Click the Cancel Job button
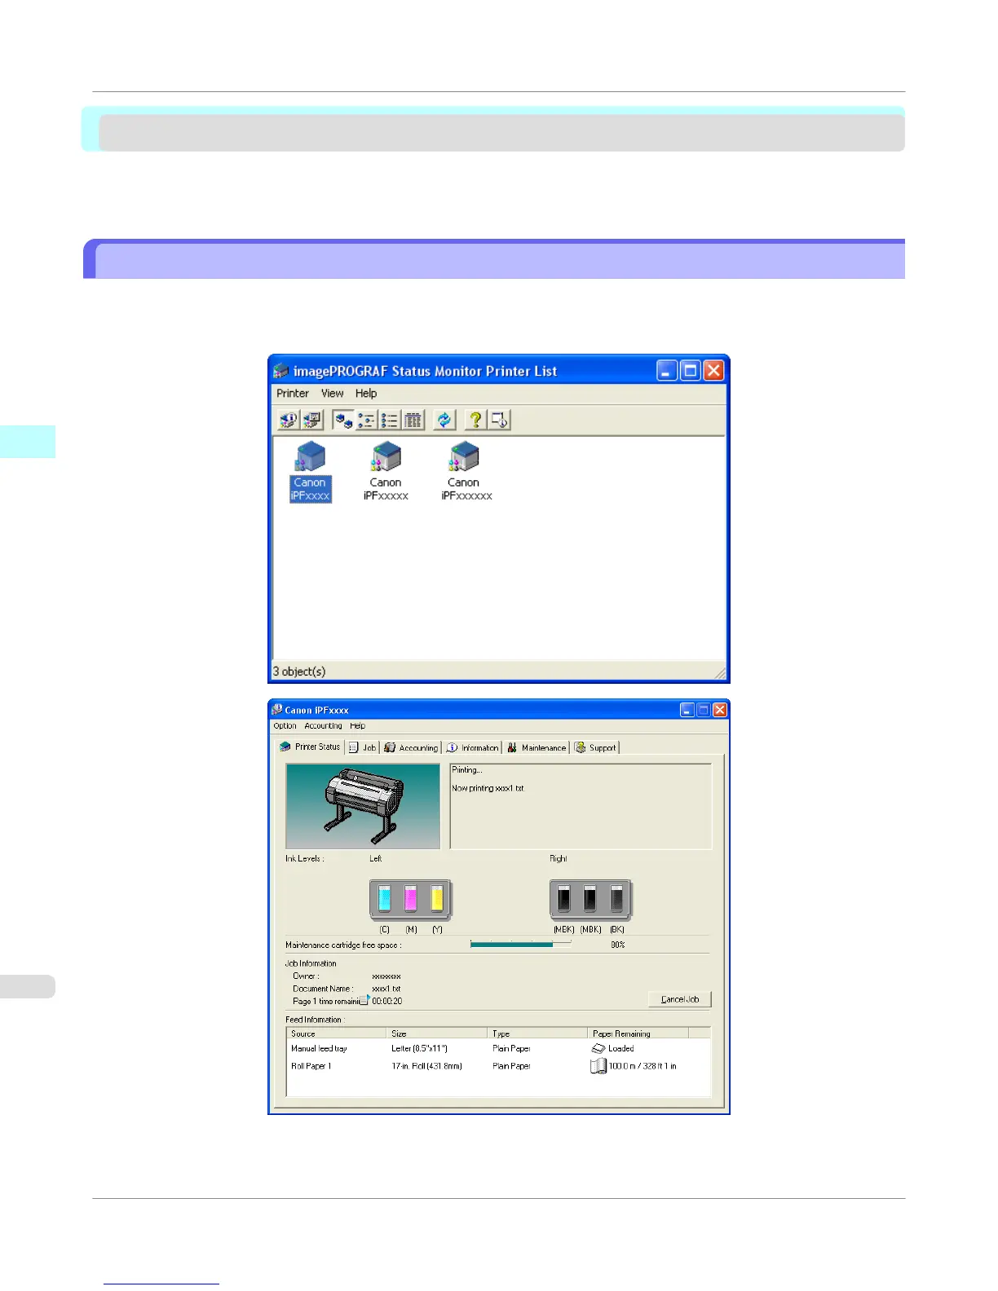The height and width of the screenshot is (1291, 998). [x=680, y=999]
